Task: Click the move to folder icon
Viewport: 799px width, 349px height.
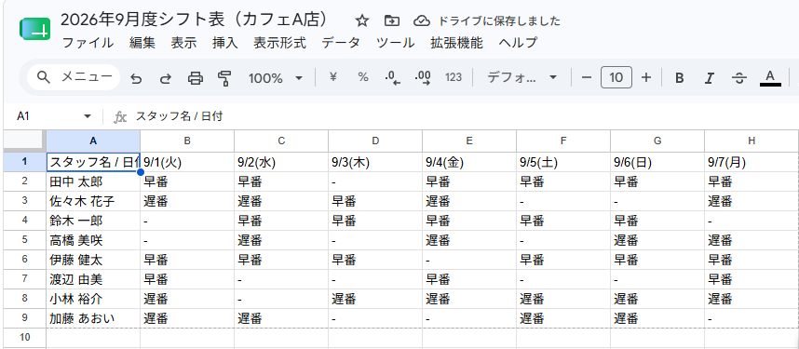Action: (391, 20)
